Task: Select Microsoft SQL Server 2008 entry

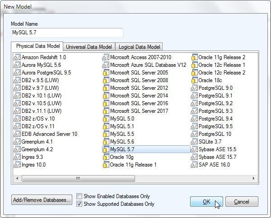Action: point(135,80)
